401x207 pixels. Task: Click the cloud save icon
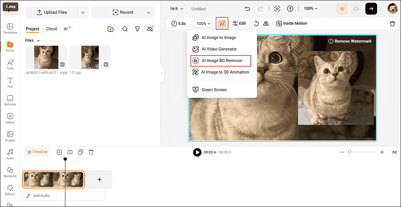coord(356,9)
